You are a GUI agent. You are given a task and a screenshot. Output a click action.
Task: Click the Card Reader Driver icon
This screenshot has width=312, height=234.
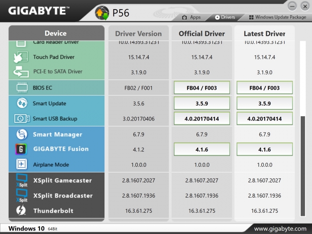(x=21, y=43)
